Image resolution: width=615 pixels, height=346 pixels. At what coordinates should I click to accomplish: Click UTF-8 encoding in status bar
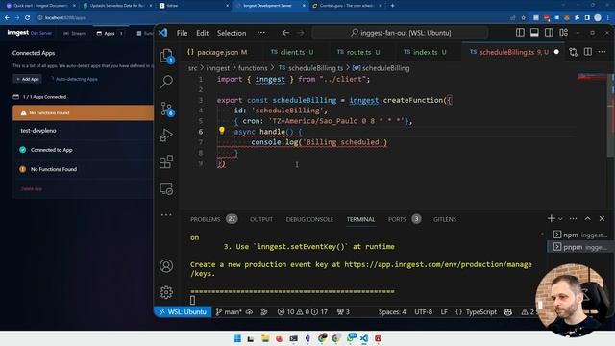coord(423,311)
